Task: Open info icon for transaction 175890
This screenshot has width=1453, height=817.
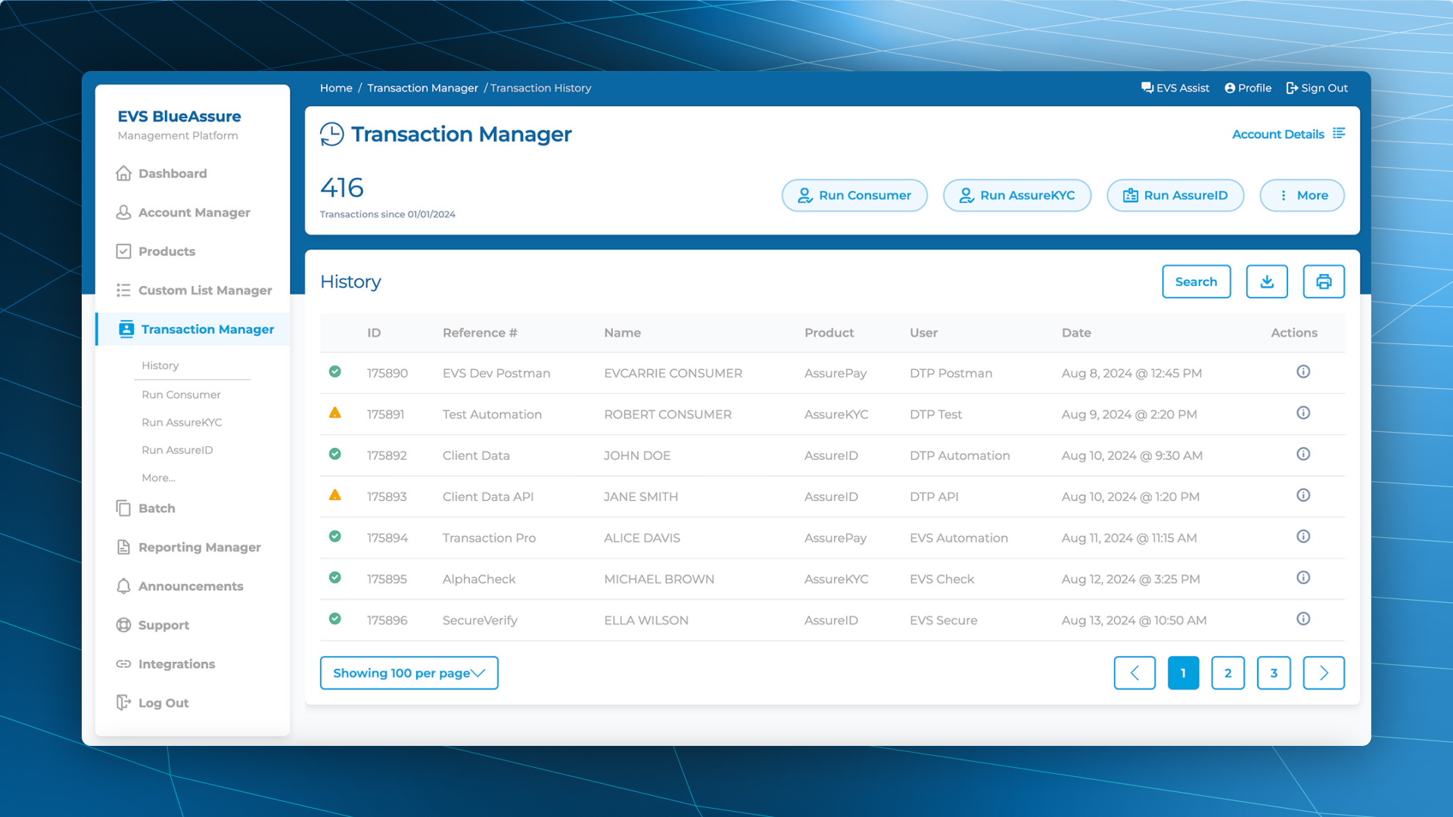Action: coord(1303,371)
